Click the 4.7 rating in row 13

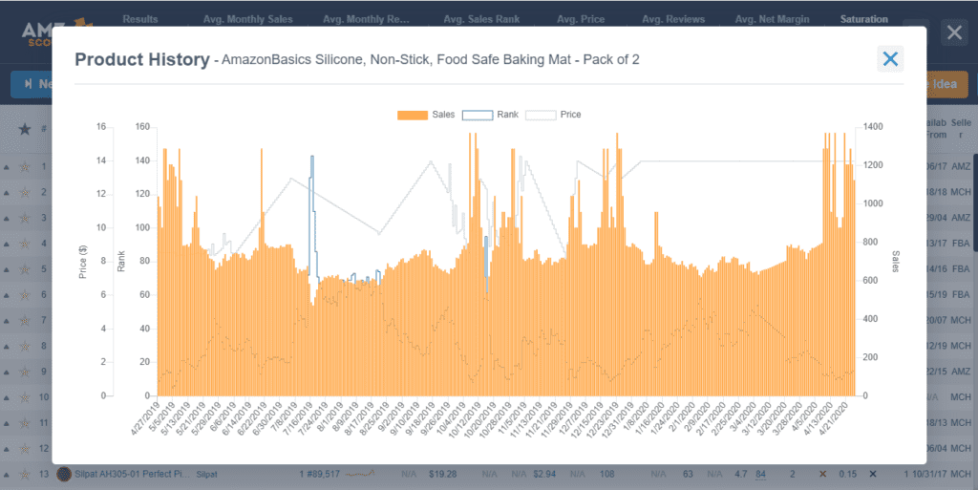click(741, 475)
